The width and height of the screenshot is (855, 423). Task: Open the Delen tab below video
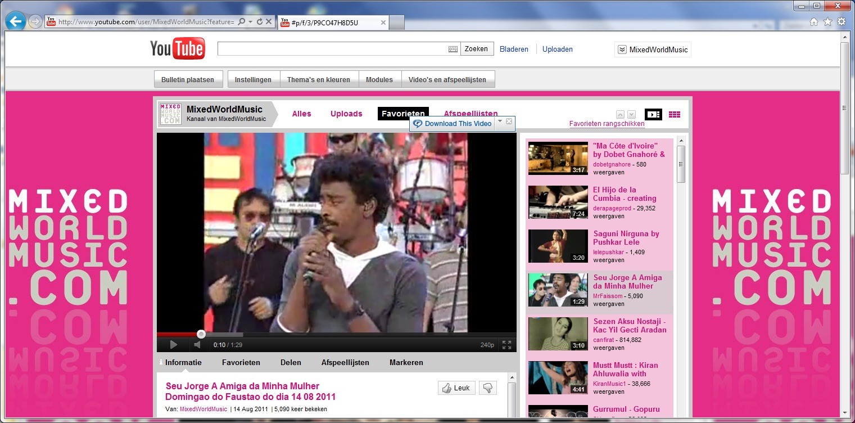pyautogui.click(x=291, y=363)
